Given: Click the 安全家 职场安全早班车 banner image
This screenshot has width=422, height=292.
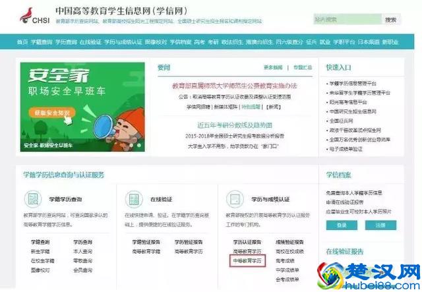Looking at the screenshot, I should click(x=82, y=107).
